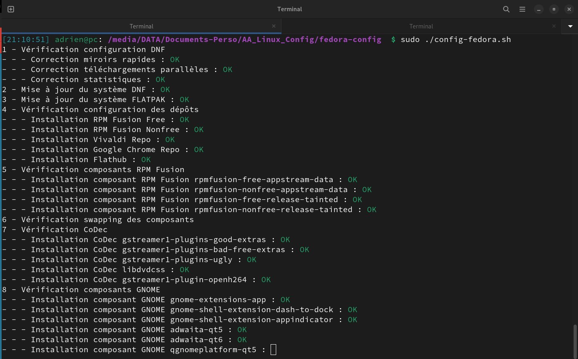Maximize the Terminal window
The width and height of the screenshot is (578, 359).
[554, 9]
